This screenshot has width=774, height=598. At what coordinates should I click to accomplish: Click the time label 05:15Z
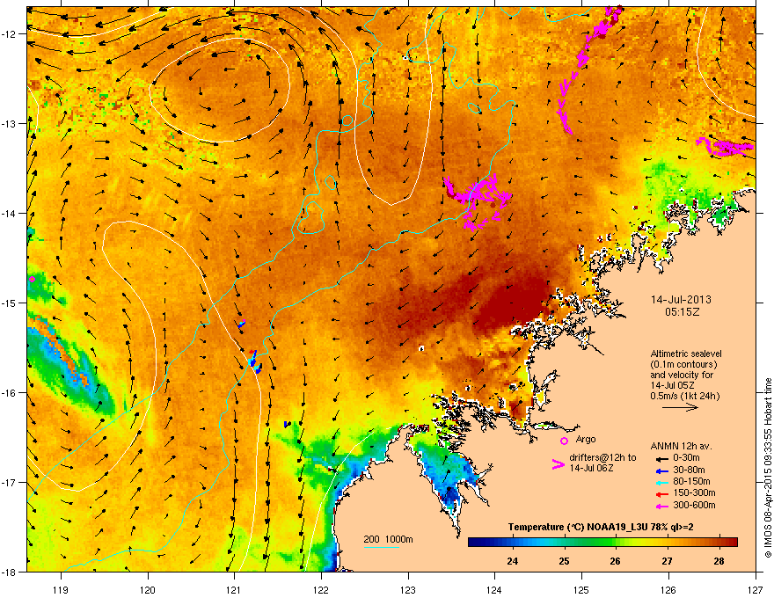coord(682,312)
